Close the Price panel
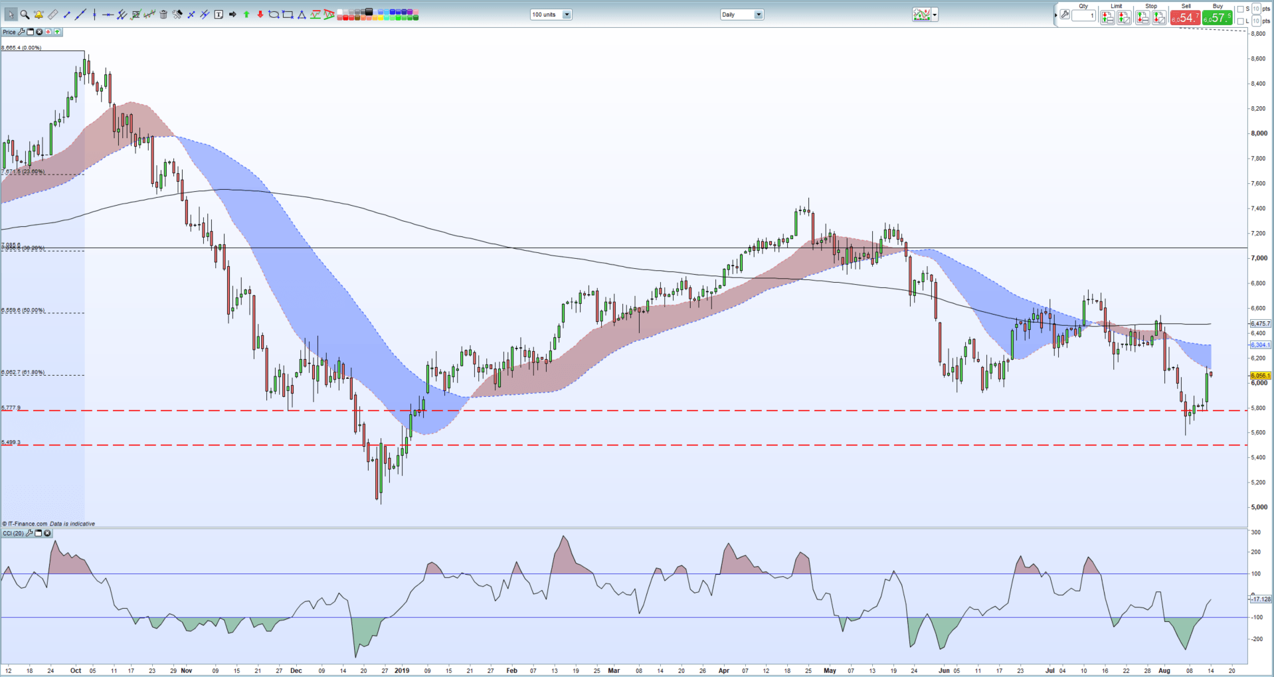 click(x=39, y=32)
